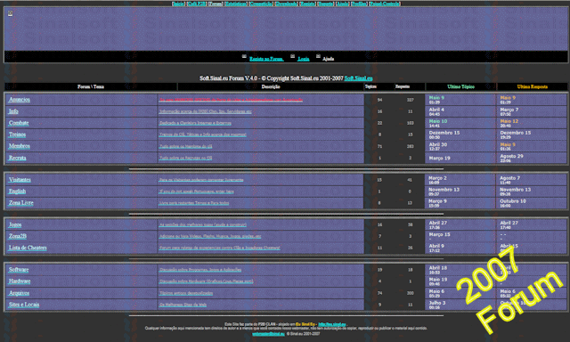The image size is (570, 342).
Task: Click the broken image icon in the banner
Action: pos(10,13)
